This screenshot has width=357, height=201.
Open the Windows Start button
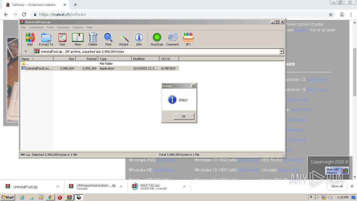point(8,197)
